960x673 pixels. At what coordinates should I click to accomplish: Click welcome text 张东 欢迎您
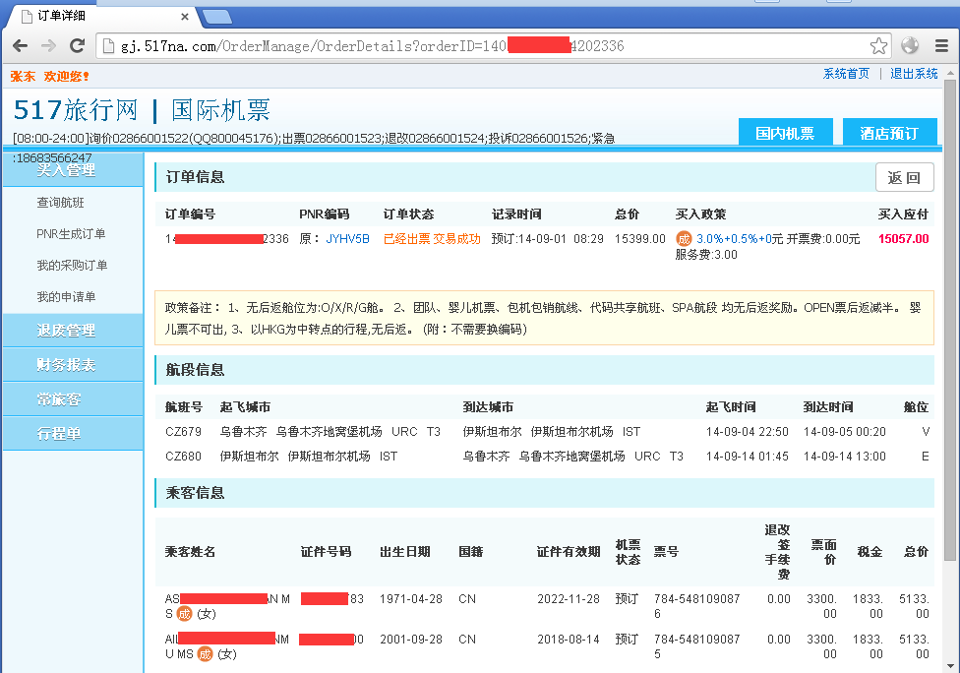coord(49,76)
